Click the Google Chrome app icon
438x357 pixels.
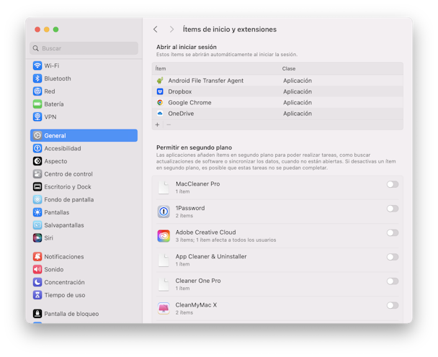(x=160, y=102)
